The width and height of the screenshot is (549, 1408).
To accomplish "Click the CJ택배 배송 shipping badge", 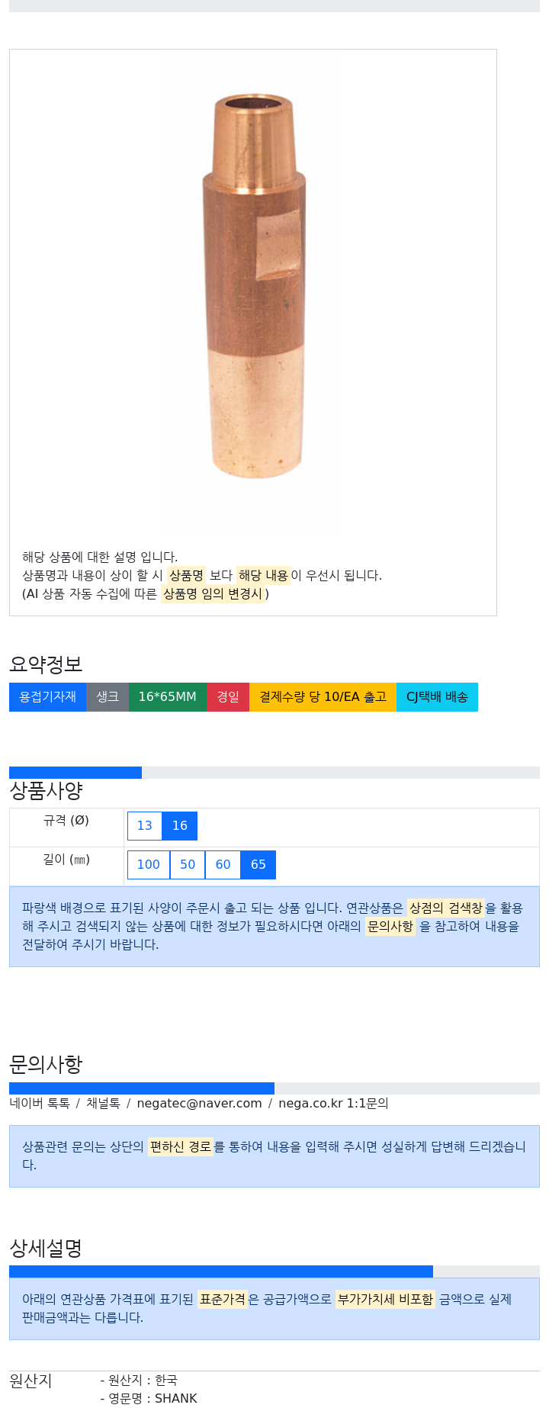I will click(437, 697).
